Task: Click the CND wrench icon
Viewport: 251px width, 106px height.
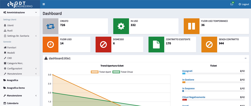Action: click(5, 58)
